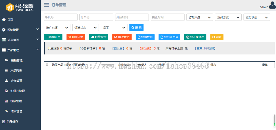276x130 pixels.
Task: Click the admin user avatar icon
Action: click(272, 6)
